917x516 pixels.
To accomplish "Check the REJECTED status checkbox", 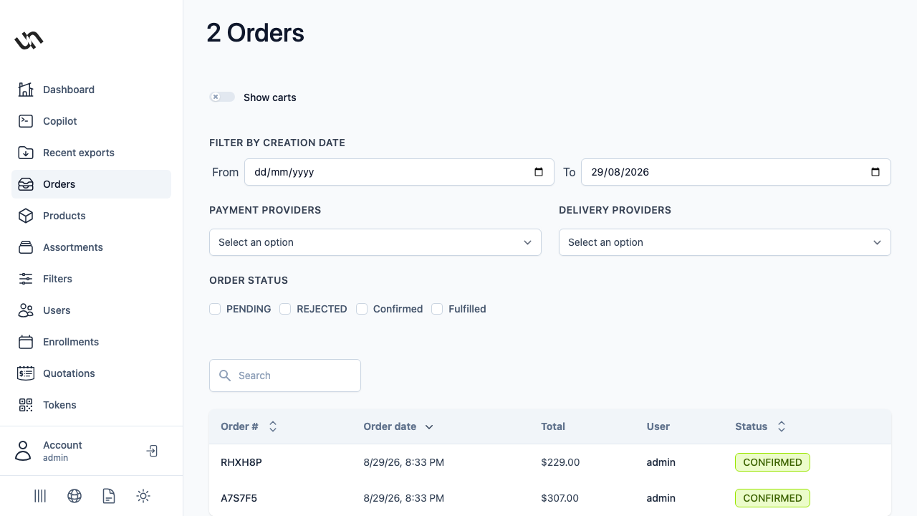I will pos(285,309).
